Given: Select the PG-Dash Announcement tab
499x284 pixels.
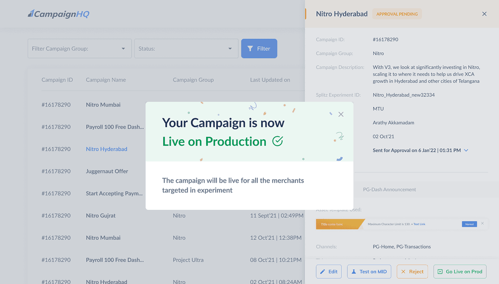Looking at the screenshot, I should tap(389, 189).
